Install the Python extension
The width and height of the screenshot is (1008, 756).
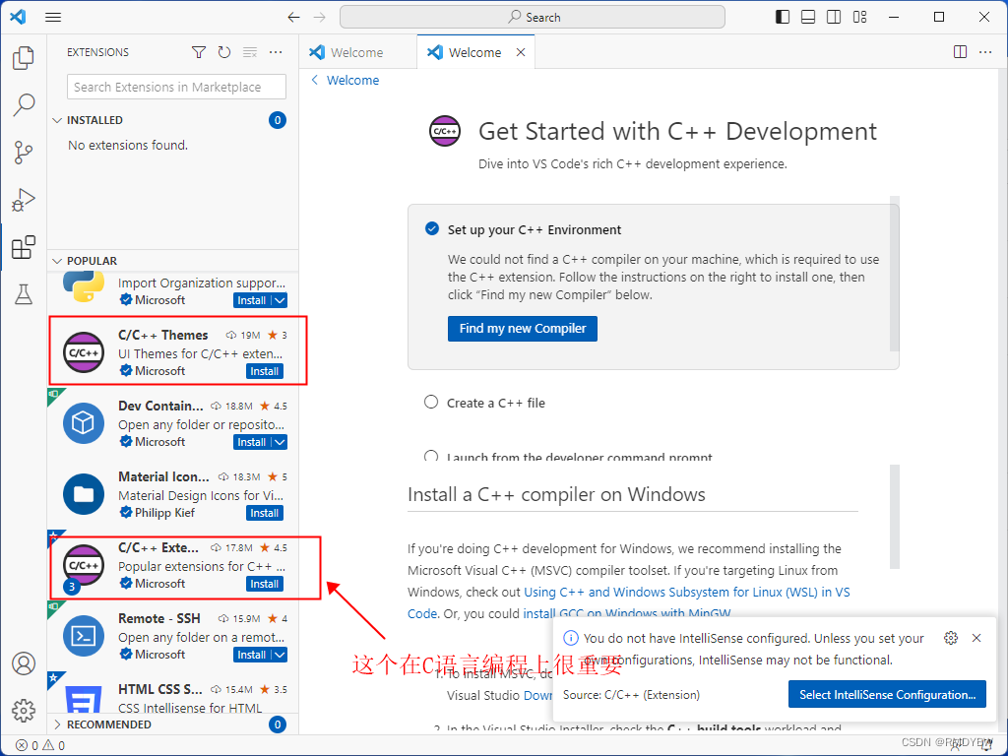click(x=251, y=300)
